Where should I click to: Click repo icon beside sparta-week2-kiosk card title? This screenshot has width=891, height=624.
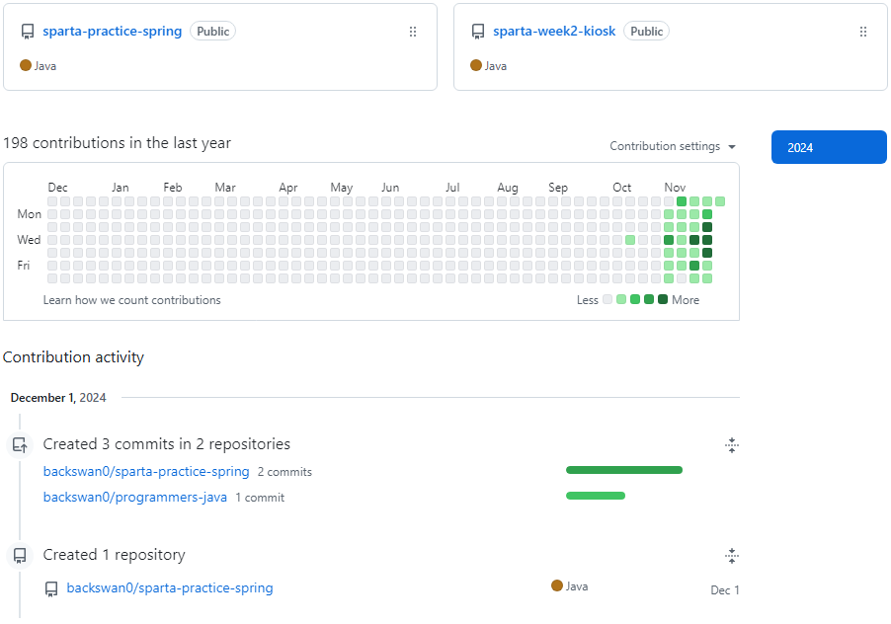pos(478,32)
